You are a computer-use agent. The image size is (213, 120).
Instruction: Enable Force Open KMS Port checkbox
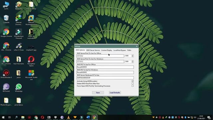click(x=132, y=86)
